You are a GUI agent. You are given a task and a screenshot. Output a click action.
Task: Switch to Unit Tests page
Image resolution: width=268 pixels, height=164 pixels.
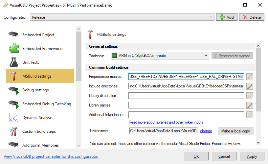[40, 62]
